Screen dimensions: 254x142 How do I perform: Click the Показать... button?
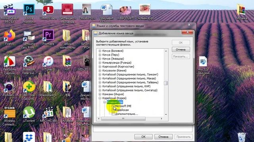coord(181,56)
